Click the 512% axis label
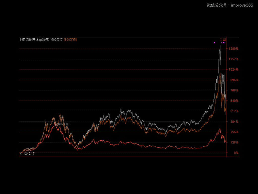 pyautogui.click(x=234, y=111)
